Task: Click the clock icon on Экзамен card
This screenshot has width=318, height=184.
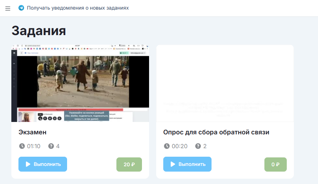Action: (22, 146)
